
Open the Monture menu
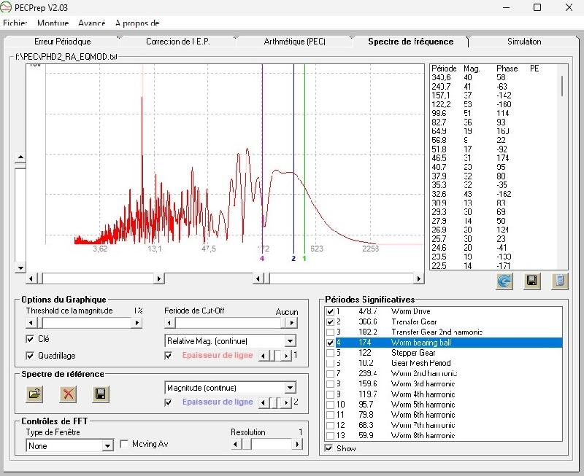[53, 23]
